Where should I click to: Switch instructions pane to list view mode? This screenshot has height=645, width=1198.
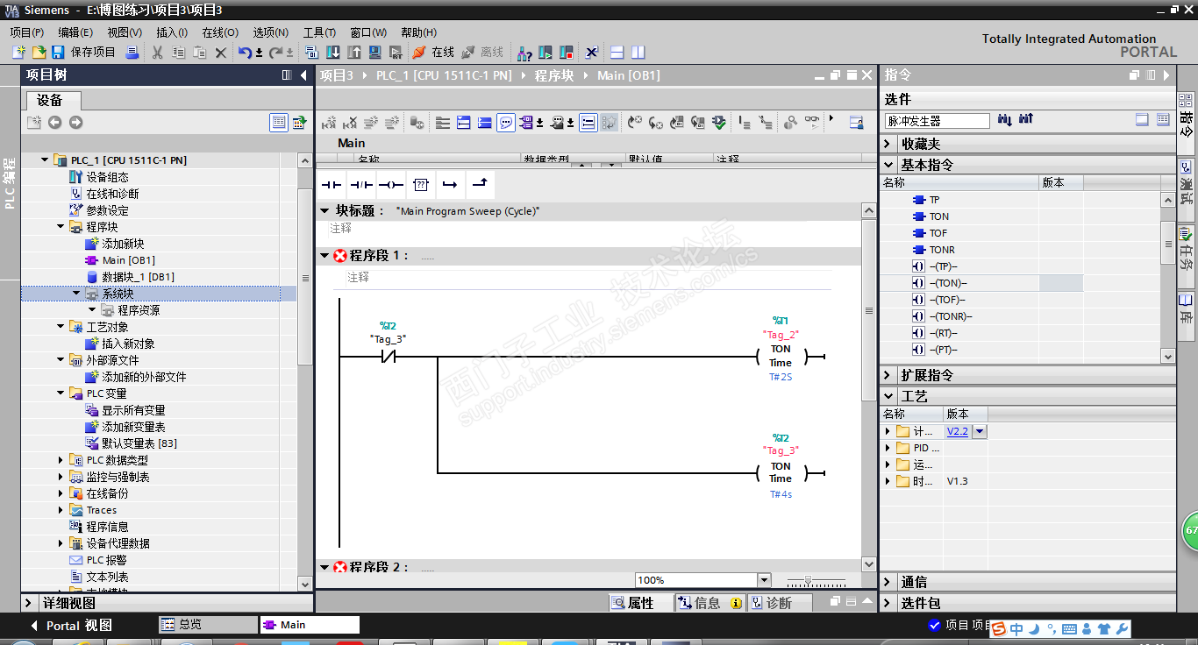[1163, 120]
